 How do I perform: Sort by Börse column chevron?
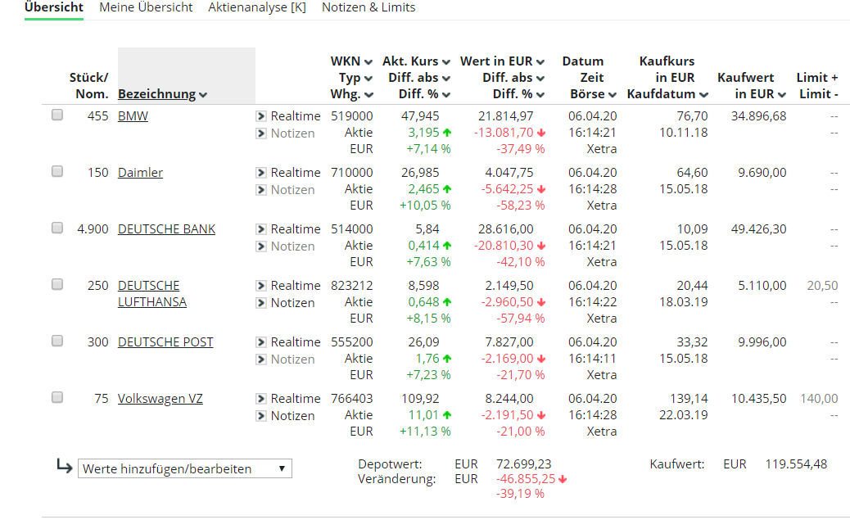coord(612,95)
